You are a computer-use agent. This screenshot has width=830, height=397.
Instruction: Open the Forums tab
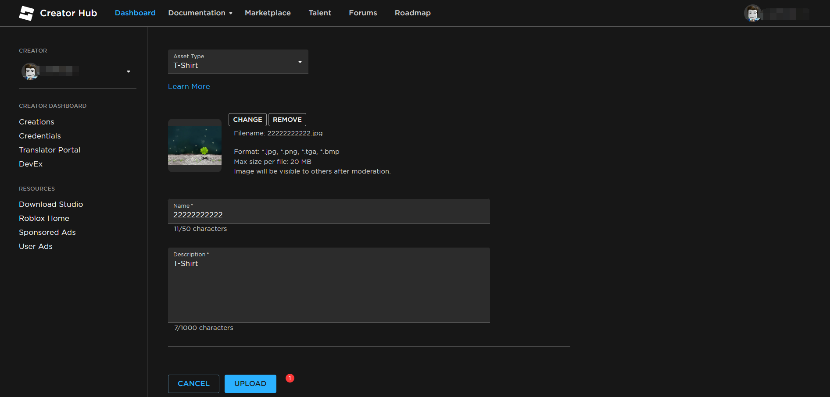363,13
